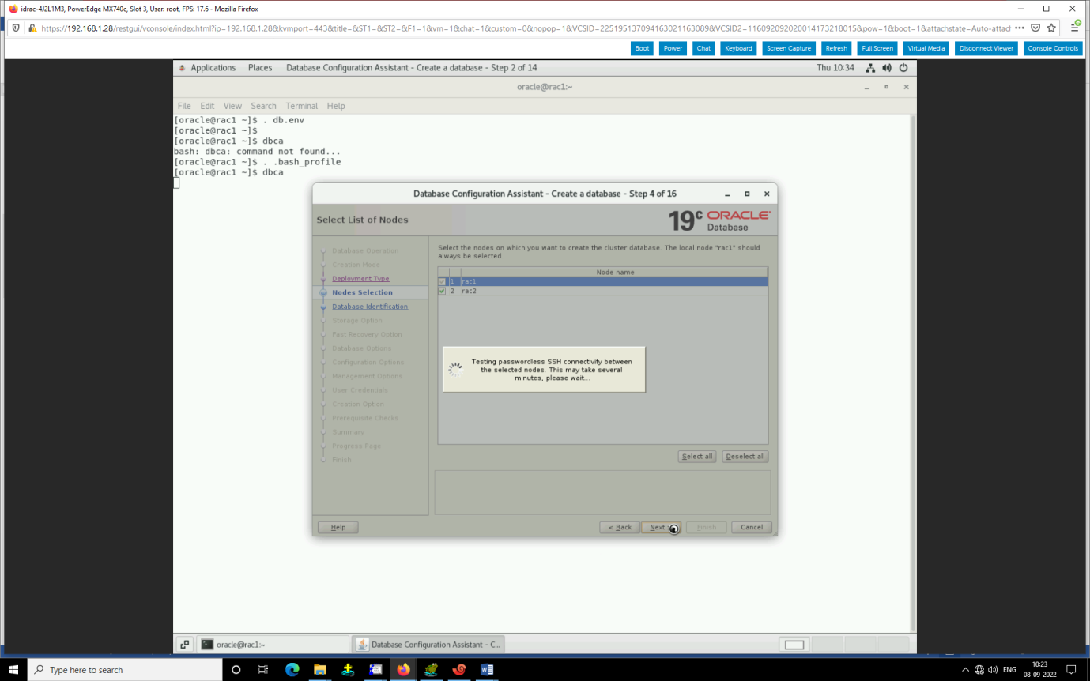The height and width of the screenshot is (681, 1090).
Task: Open the terminal Search menu
Action: (x=264, y=106)
